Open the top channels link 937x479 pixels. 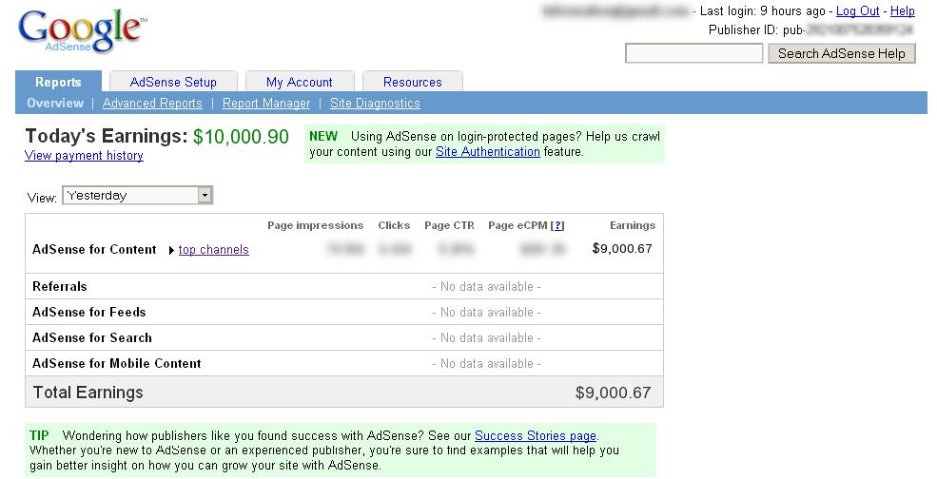coord(214,250)
